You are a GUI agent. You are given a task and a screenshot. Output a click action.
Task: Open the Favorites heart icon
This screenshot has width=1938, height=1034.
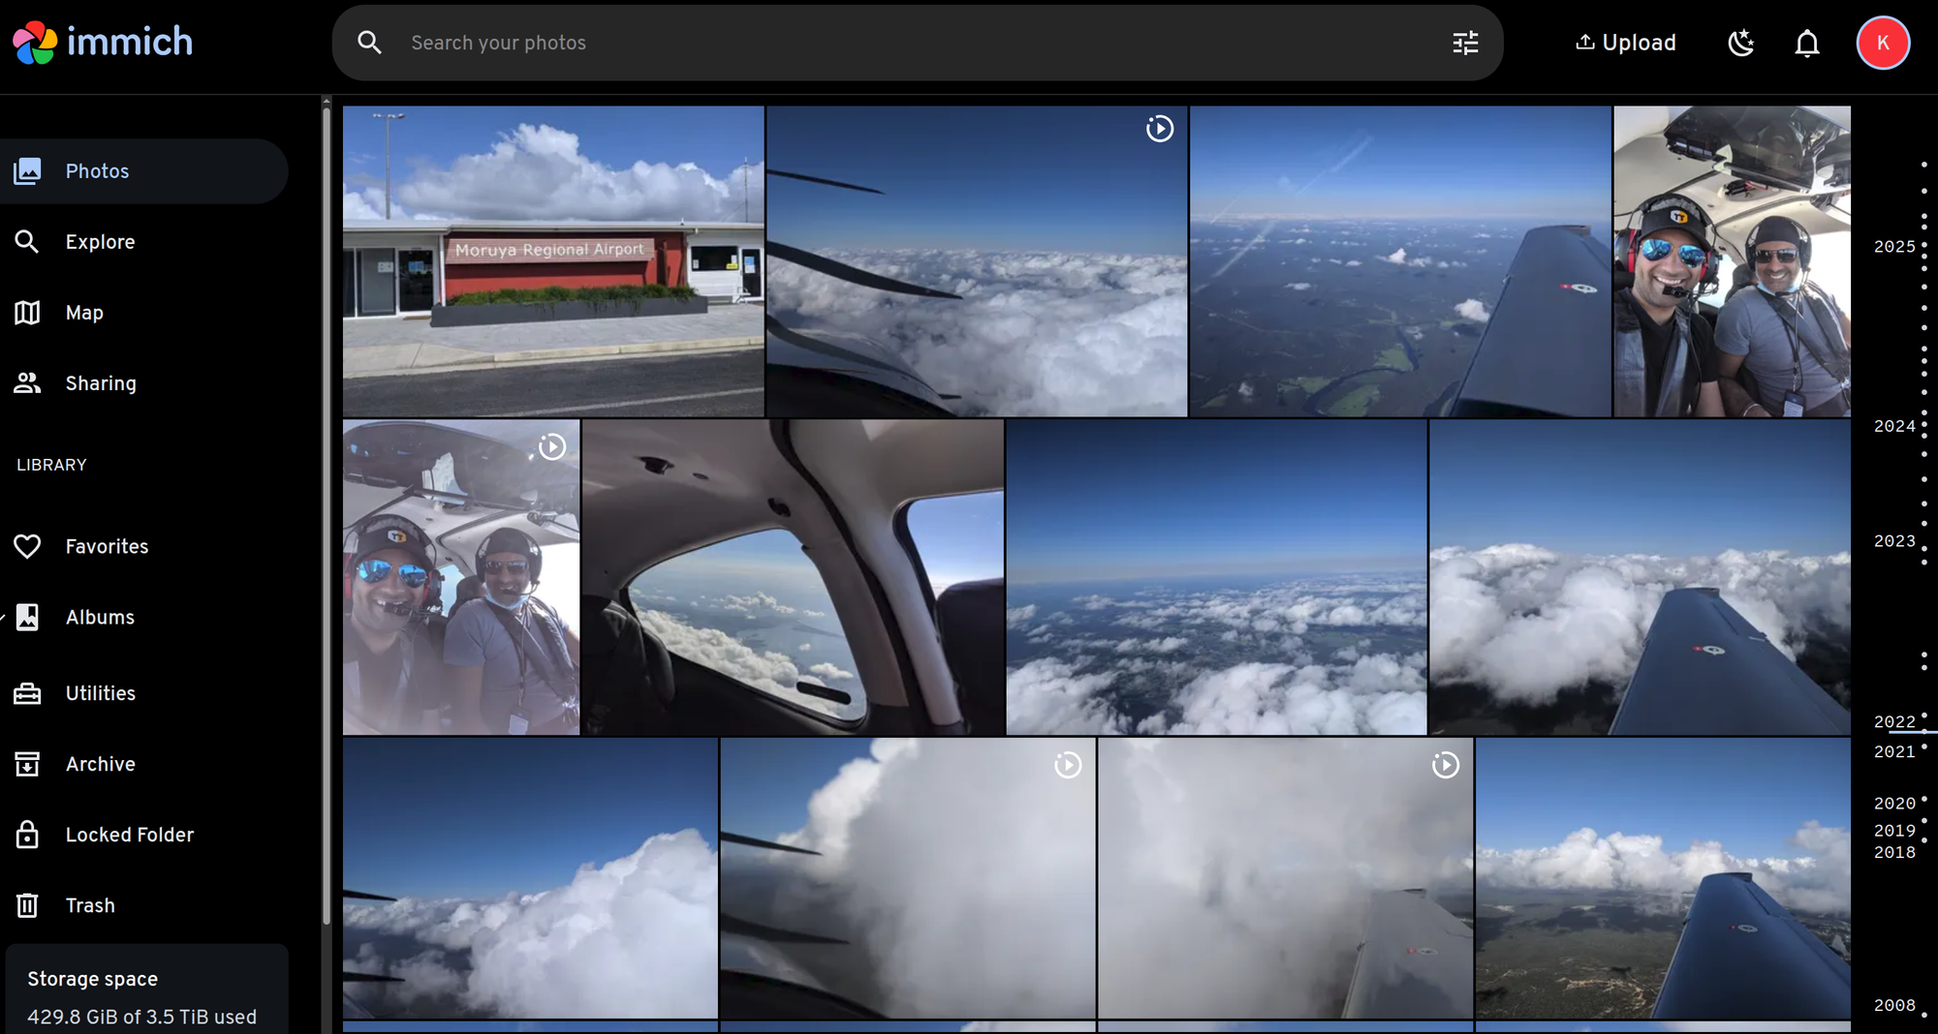coord(27,546)
